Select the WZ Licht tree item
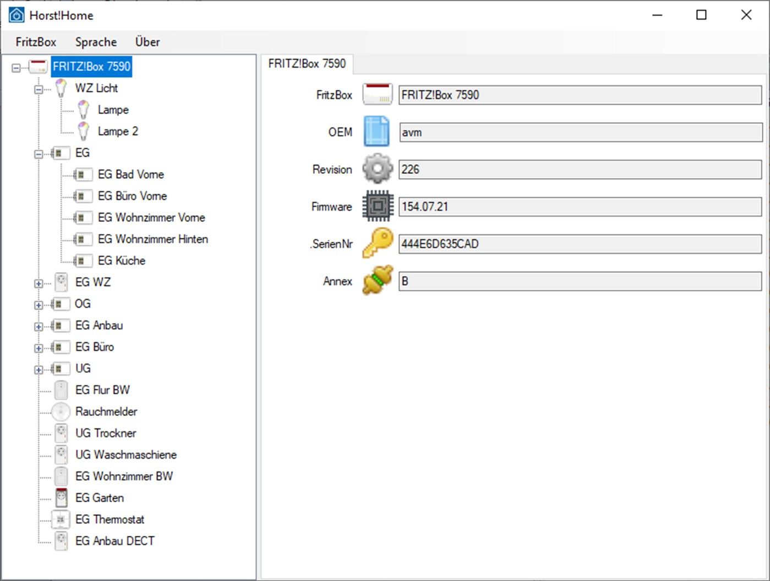The width and height of the screenshot is (770, 581). click(97, 88)
